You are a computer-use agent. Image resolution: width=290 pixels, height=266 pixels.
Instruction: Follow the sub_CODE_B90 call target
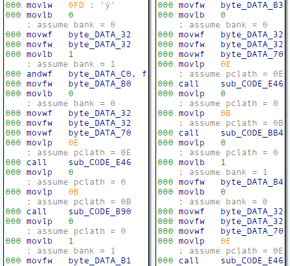point(100,212)
